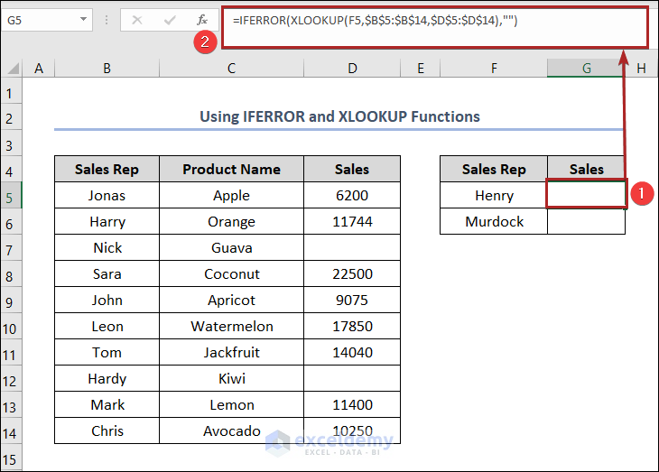Click the three-dot handle beside Name Box
This screenshot has width=659, height=472.
pyautogui.click(x=107, y=19)
